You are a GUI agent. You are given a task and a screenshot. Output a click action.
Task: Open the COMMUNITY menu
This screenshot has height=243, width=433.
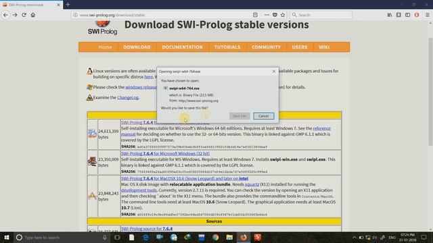point(266,47)
